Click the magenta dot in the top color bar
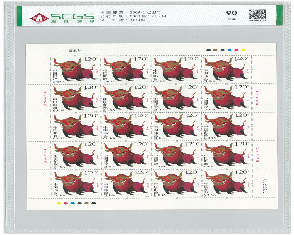Image resolution: width=294 pixels, height=235 pixels. (236, 50)
